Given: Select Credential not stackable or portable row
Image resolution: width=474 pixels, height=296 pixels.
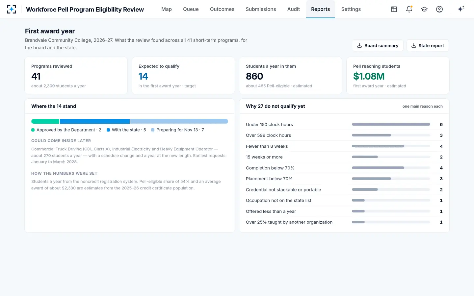Looking at the screenshot, I should (344, 189).
